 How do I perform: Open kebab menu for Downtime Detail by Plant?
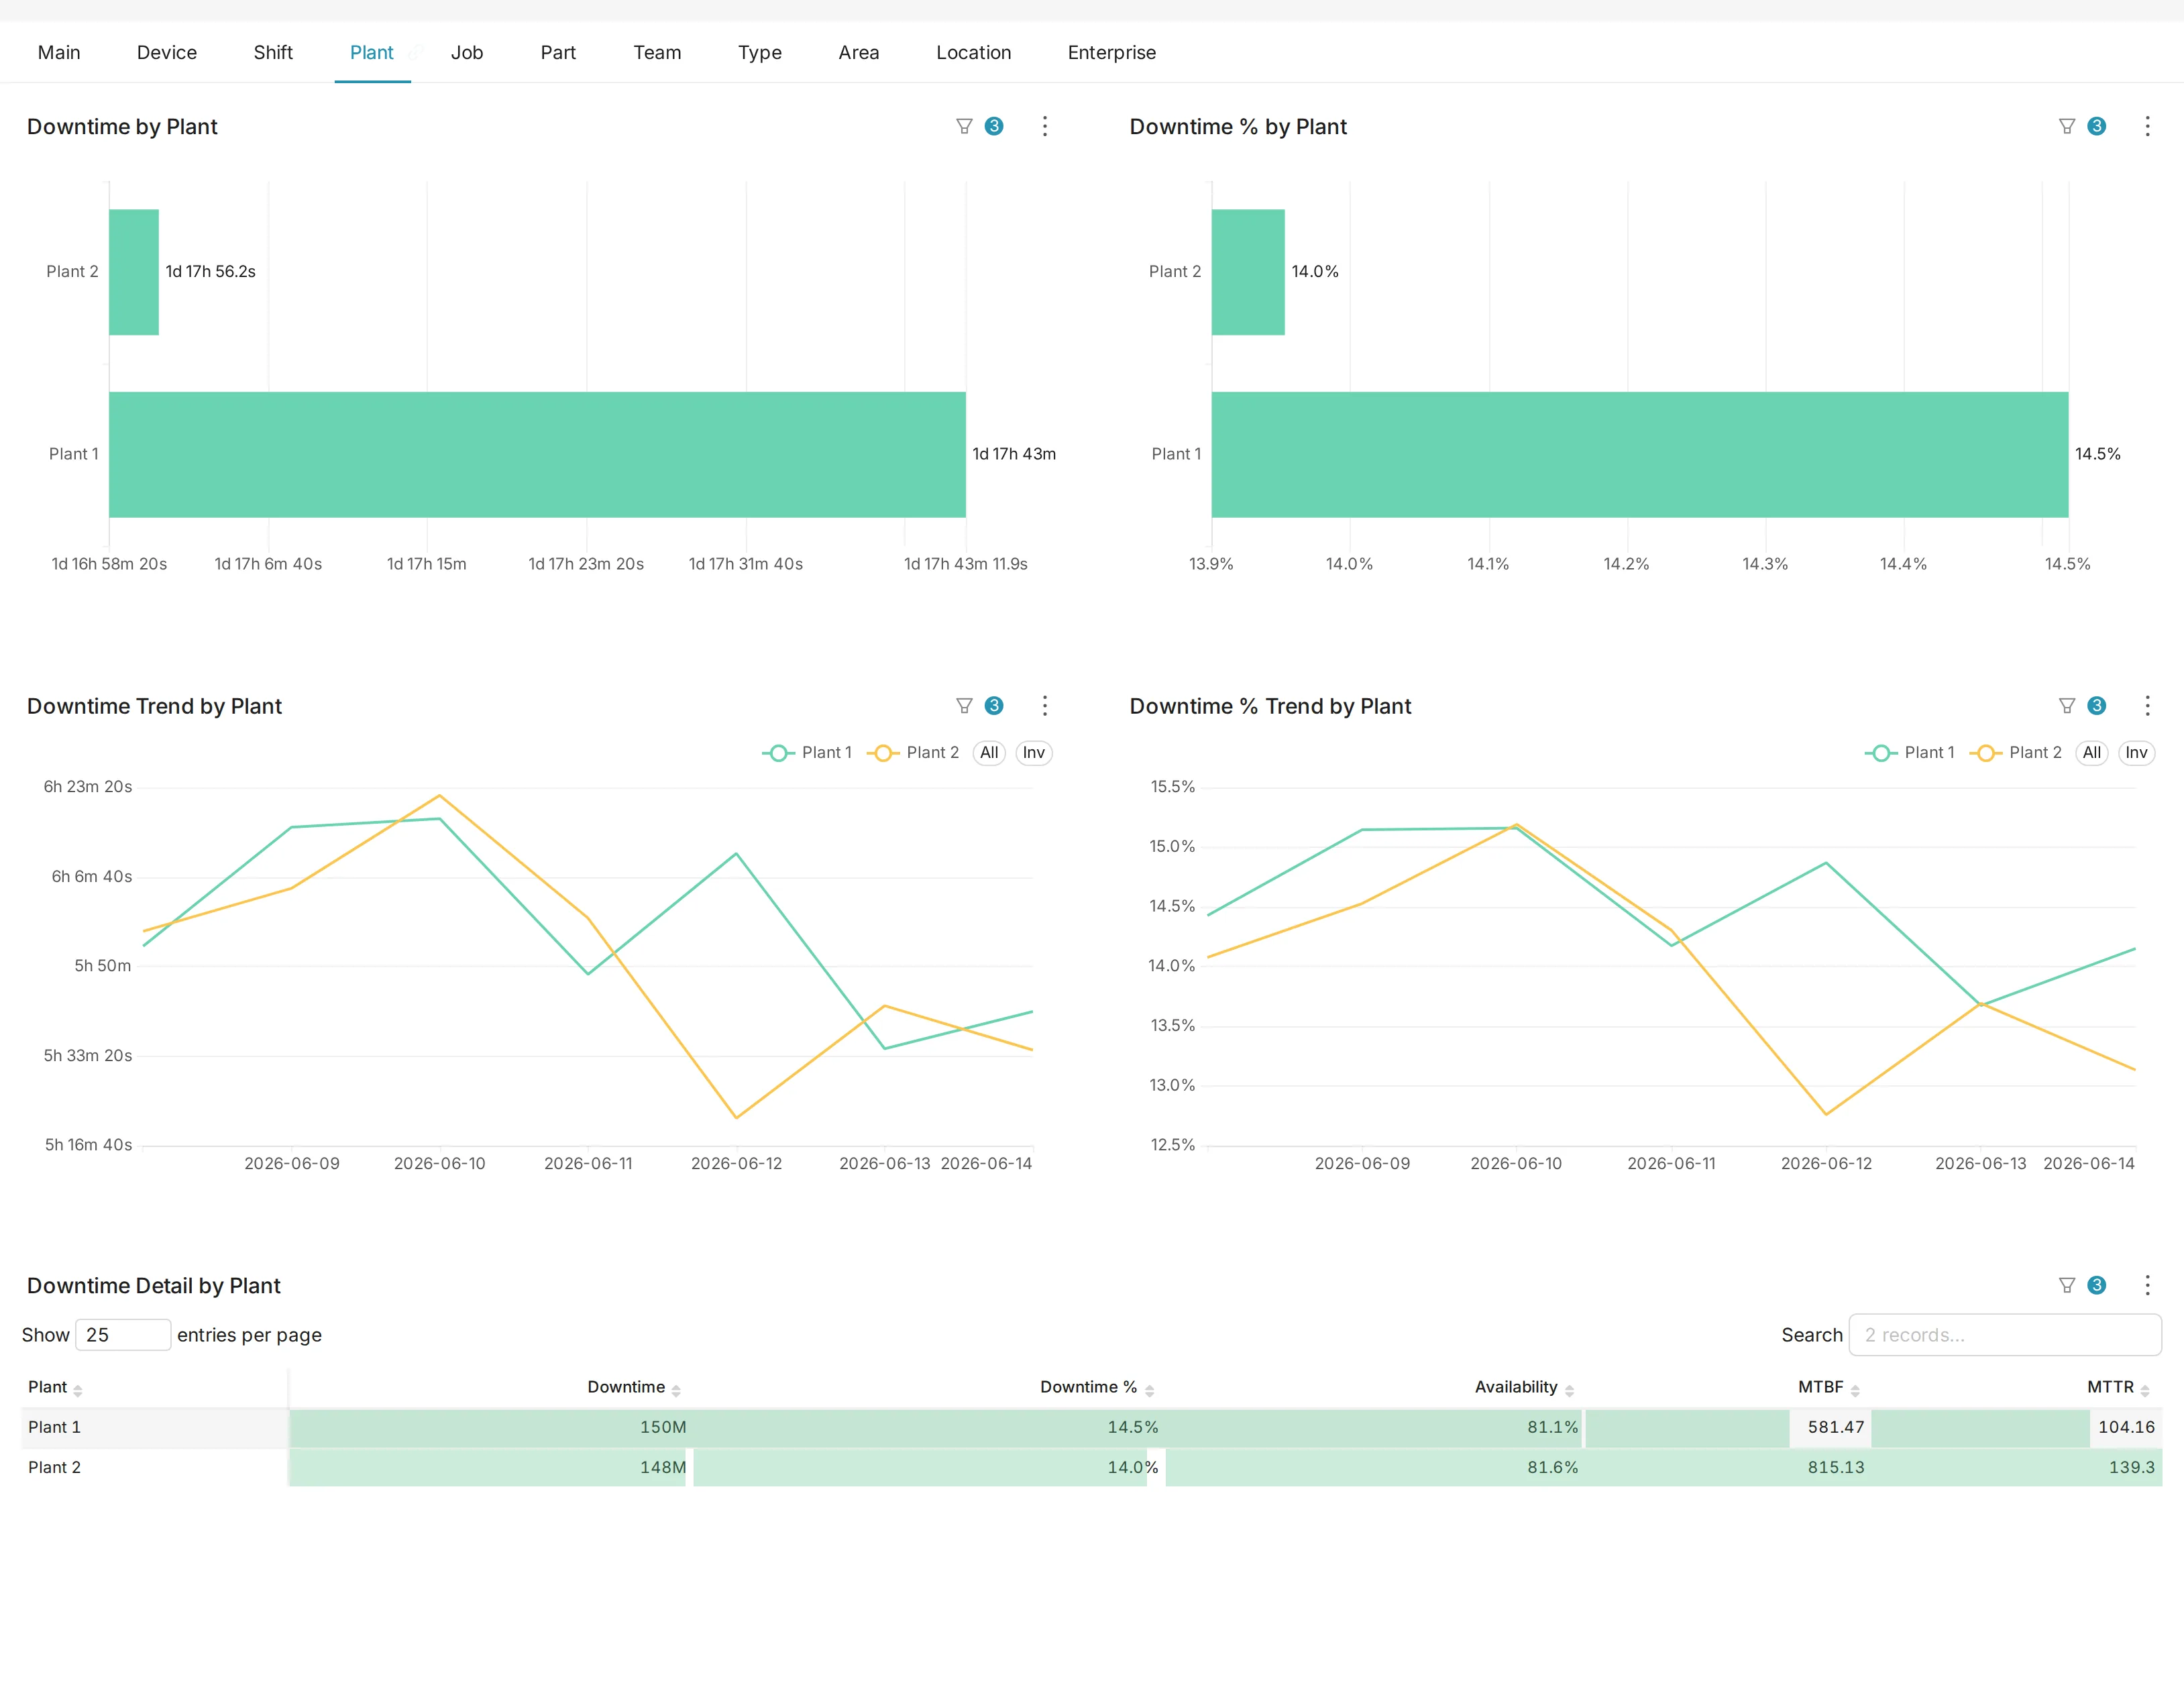click(2147, 1285)
